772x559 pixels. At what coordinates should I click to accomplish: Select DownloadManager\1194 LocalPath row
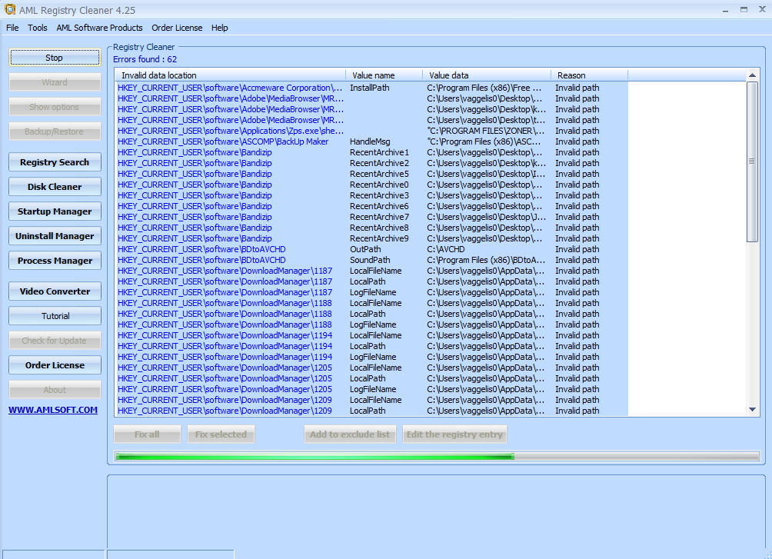[x=371, y=346]
